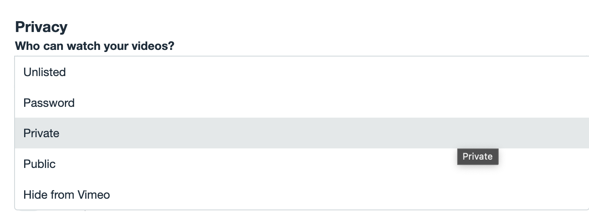
Task: Click the dark Private tooltip
Action: (x=478, y=156)
